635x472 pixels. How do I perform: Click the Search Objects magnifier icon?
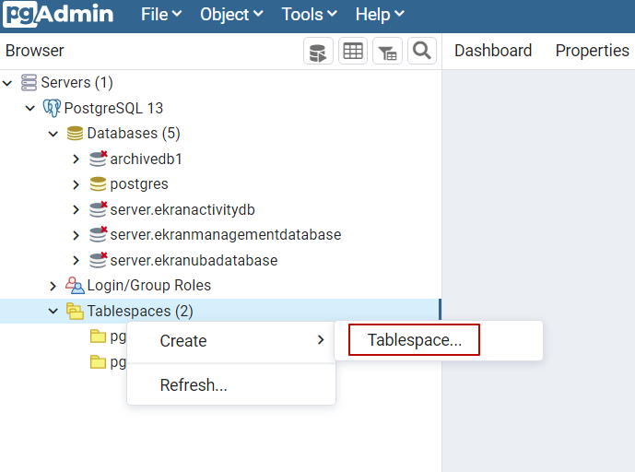tap(422, 52)
